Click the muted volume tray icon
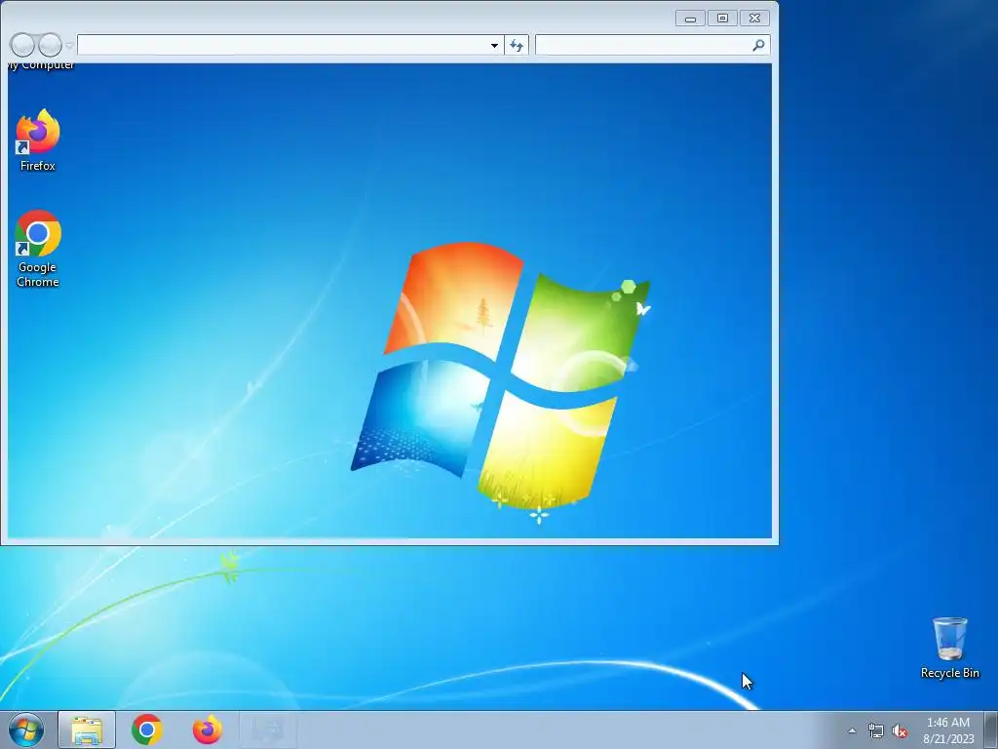 coord(900,730)
